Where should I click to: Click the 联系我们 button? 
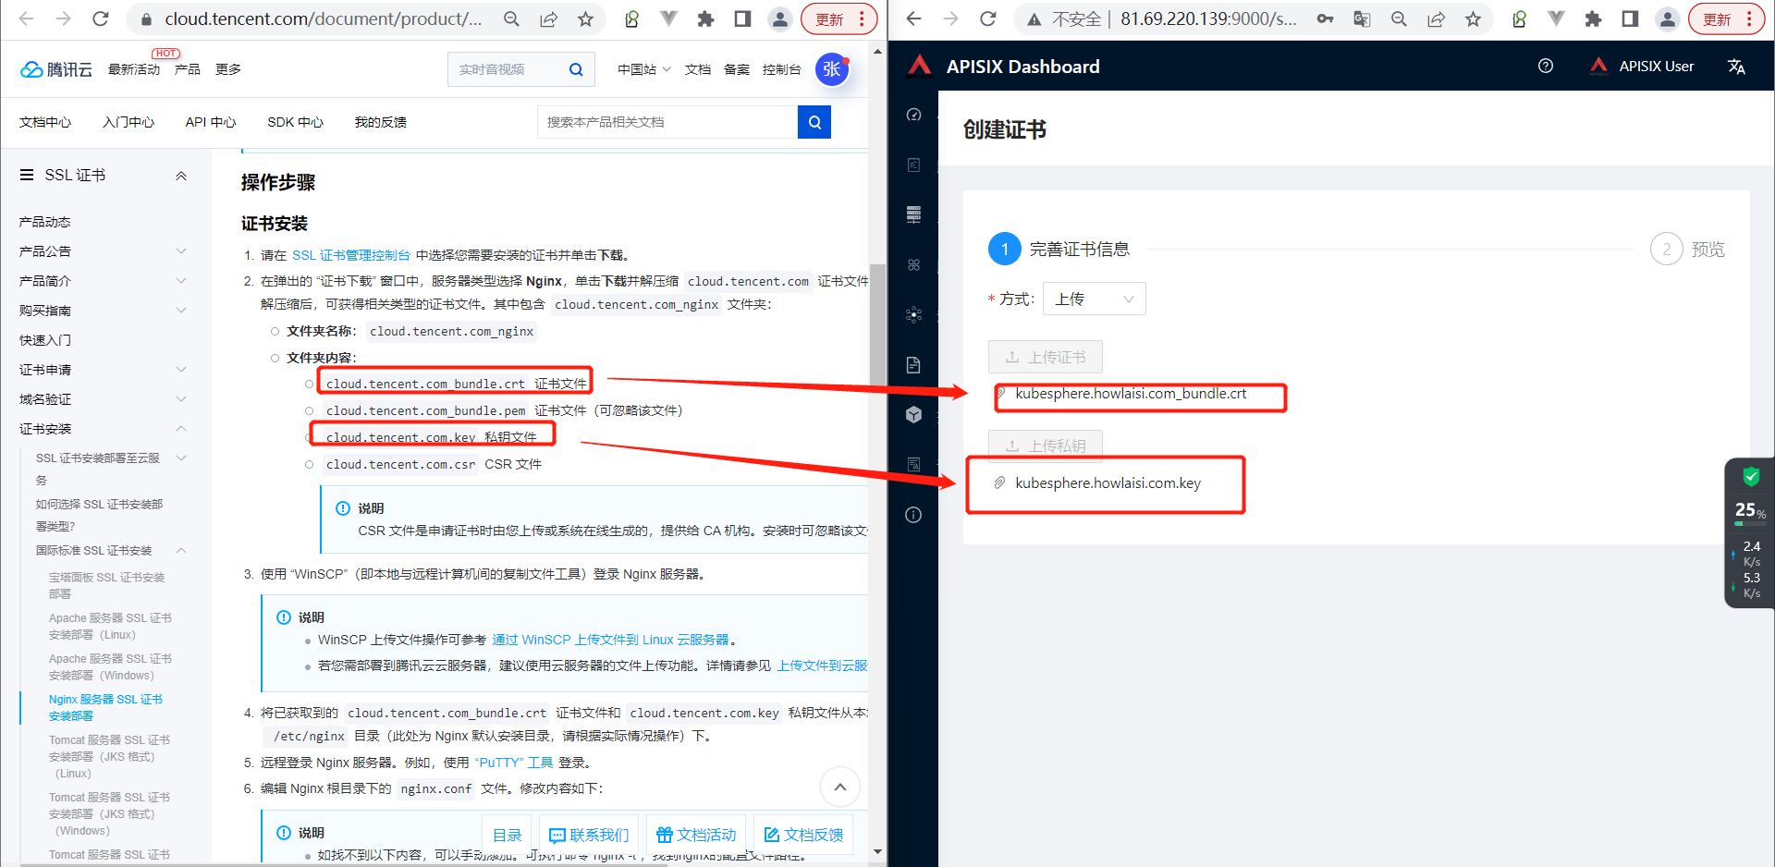(x=589, y=835)
